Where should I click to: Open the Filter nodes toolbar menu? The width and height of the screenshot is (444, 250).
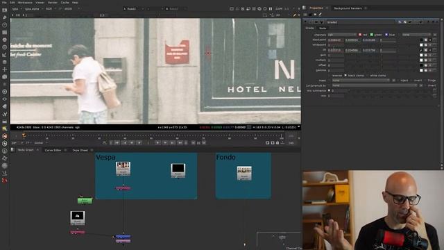pyautogui.click(x=5, y=47)
